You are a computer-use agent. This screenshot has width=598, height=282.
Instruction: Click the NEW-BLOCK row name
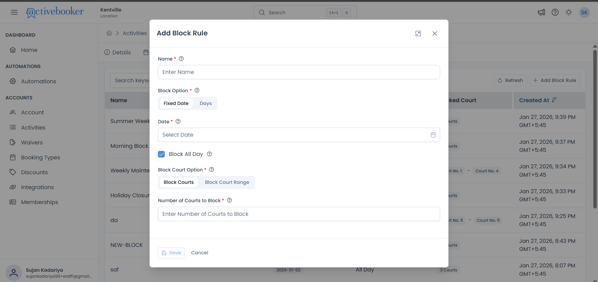coord(126,245)
